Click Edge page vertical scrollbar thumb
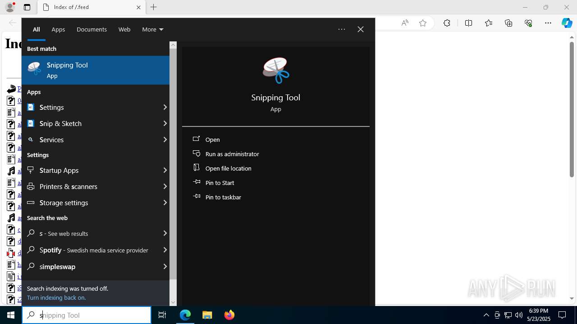 tap(572, 109)
